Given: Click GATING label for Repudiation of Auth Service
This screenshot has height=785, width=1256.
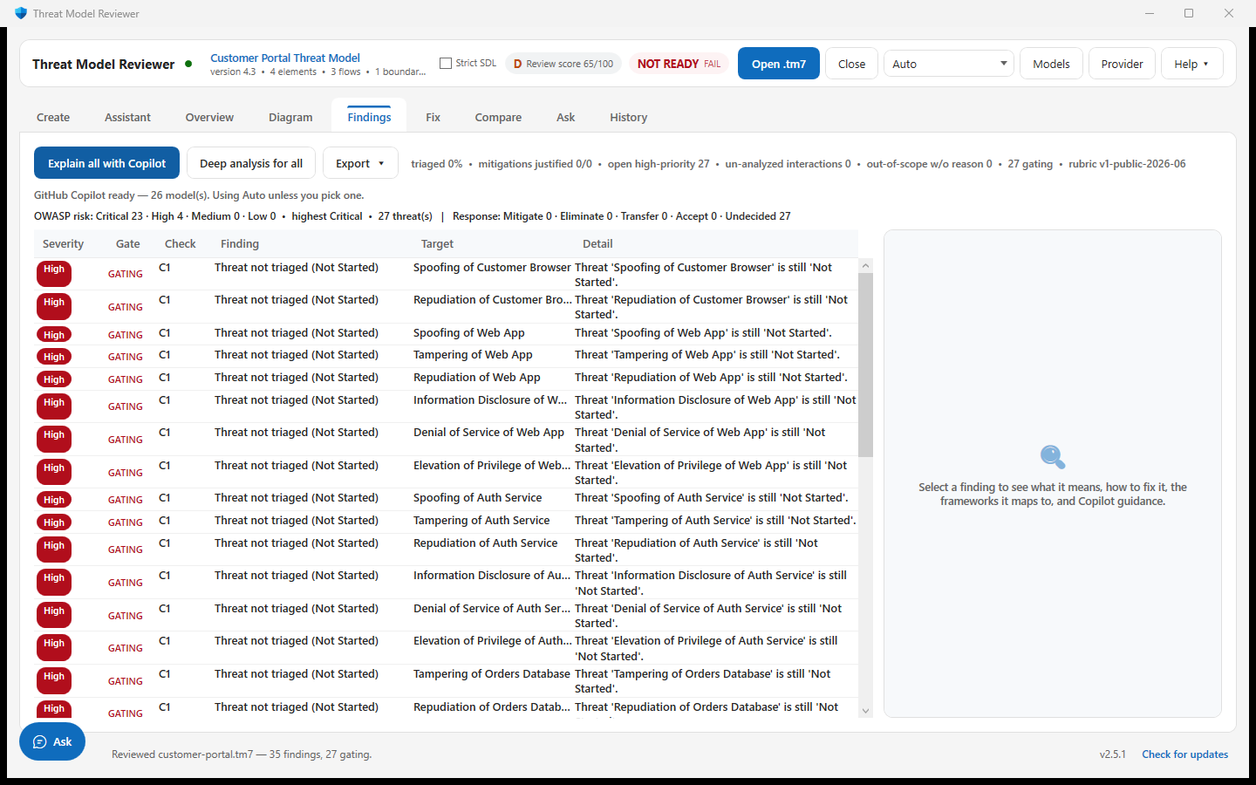Looking at the screenshot, I should click(x=126, y=549).
